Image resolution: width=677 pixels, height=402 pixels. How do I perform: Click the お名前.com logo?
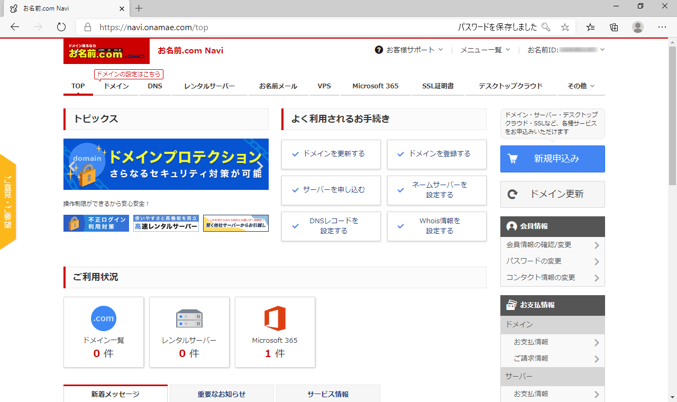[x=106, y=51]
